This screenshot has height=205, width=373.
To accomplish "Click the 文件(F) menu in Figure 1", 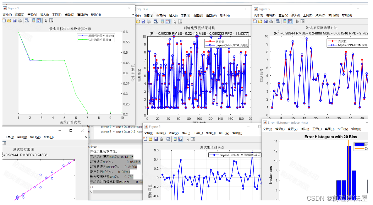I will click(6, 15).
